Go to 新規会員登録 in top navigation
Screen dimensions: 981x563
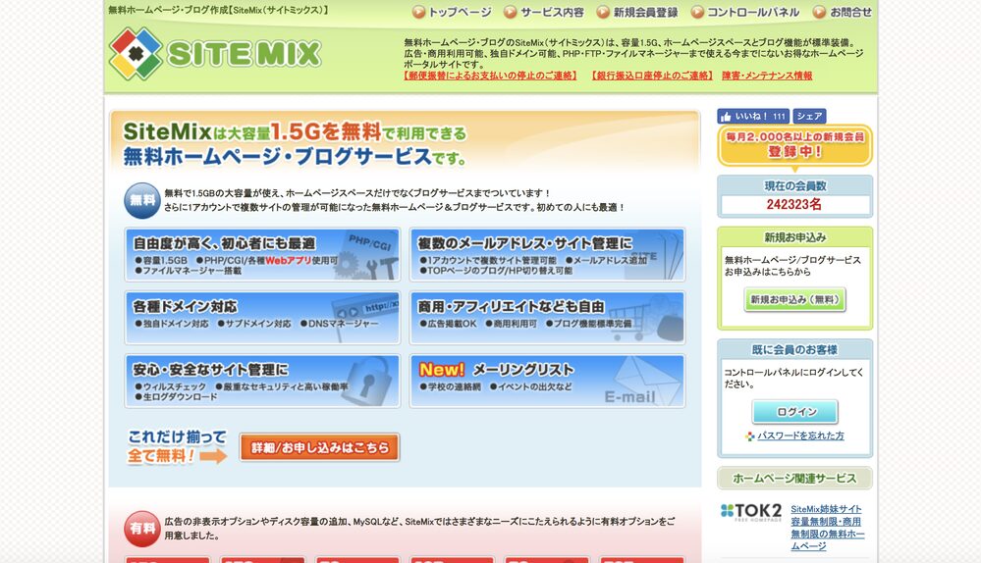(637, 12)
